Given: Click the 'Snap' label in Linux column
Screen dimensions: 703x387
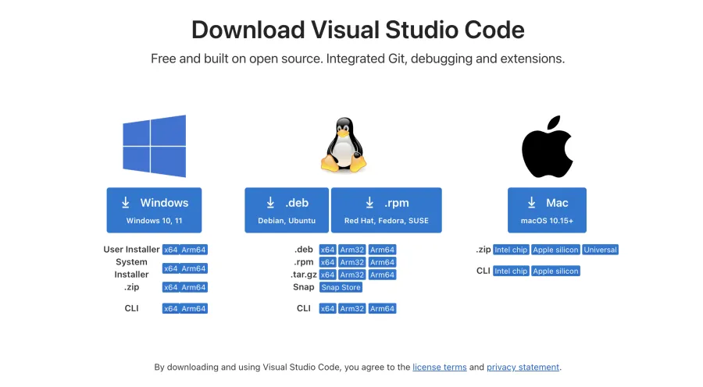Looking at the screenshot, I should click(304, 287).
